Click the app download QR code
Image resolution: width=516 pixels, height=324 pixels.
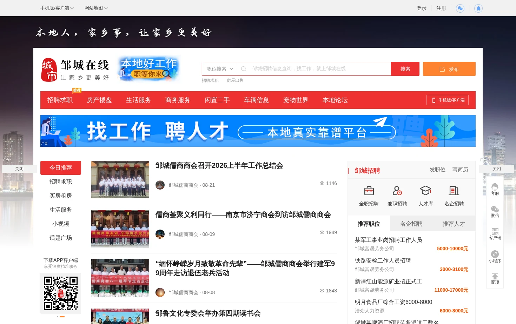(61, 293)
